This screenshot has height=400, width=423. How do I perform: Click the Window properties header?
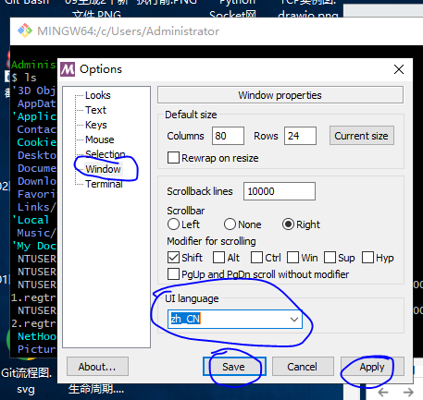(x=280, y=95)
